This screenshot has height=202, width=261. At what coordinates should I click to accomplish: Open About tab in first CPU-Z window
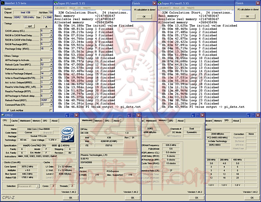click(54, 121)
